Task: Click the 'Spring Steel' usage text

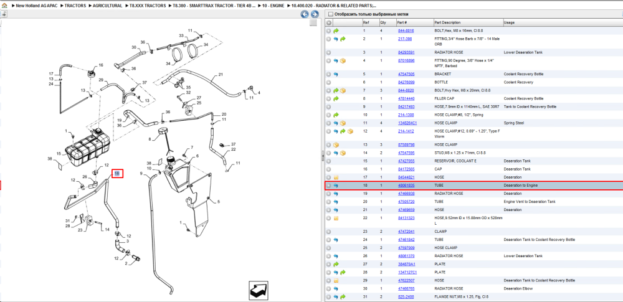Action: tap(514, 123)
